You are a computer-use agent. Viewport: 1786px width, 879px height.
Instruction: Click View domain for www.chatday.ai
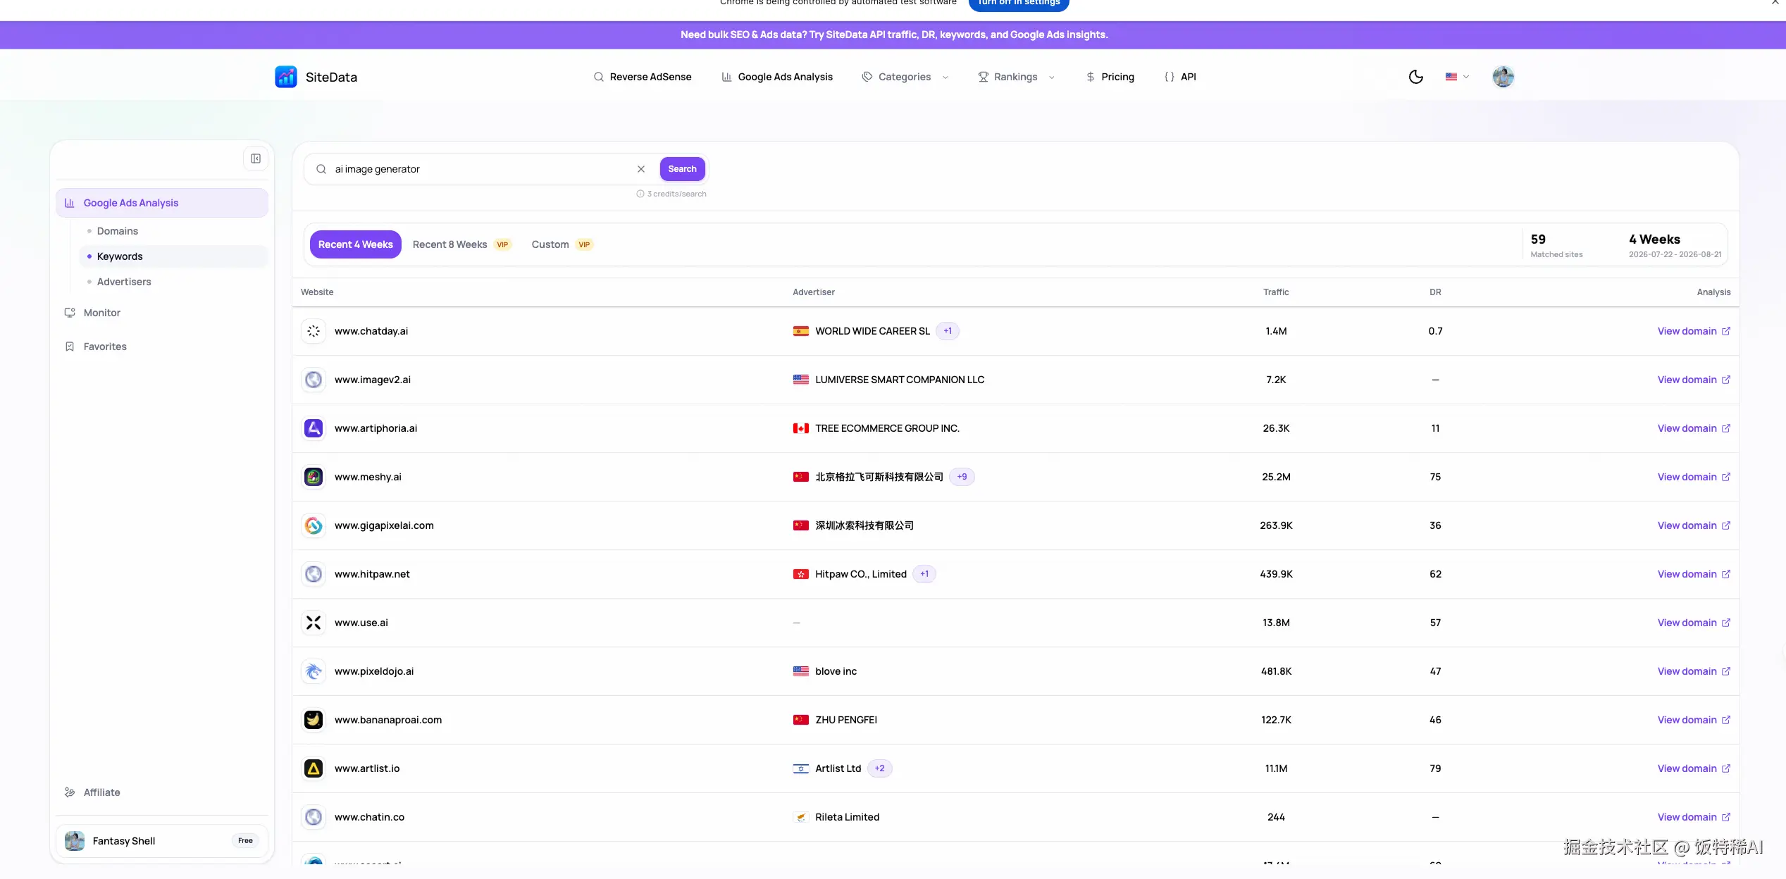click(x=1694, y=331)
